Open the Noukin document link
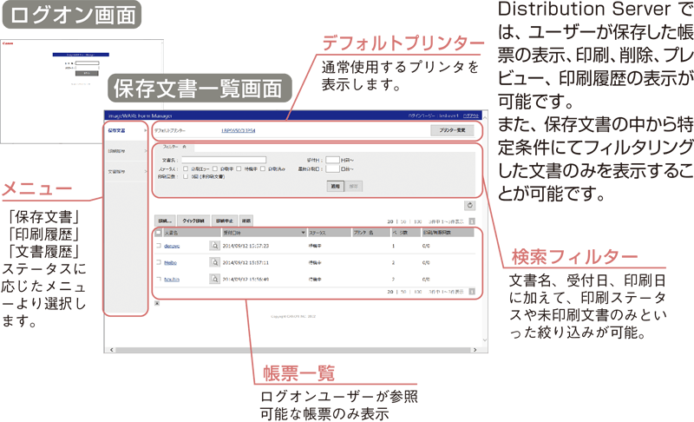This screenshot has width=694, height=422. pyautogui.click(x=172, y=280)
